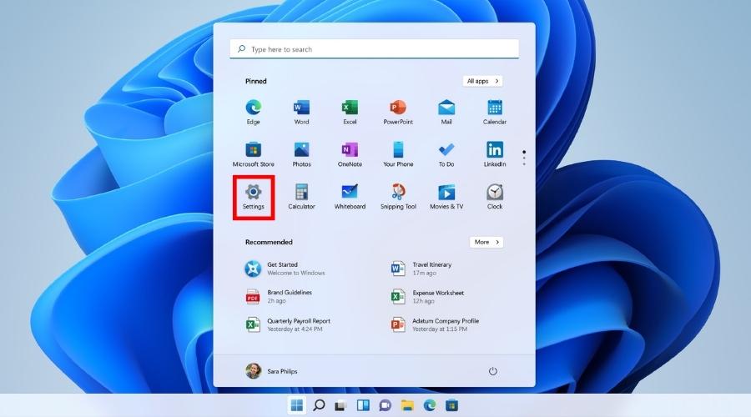
Task: Show More recommended items
Action: click(486, 242)
